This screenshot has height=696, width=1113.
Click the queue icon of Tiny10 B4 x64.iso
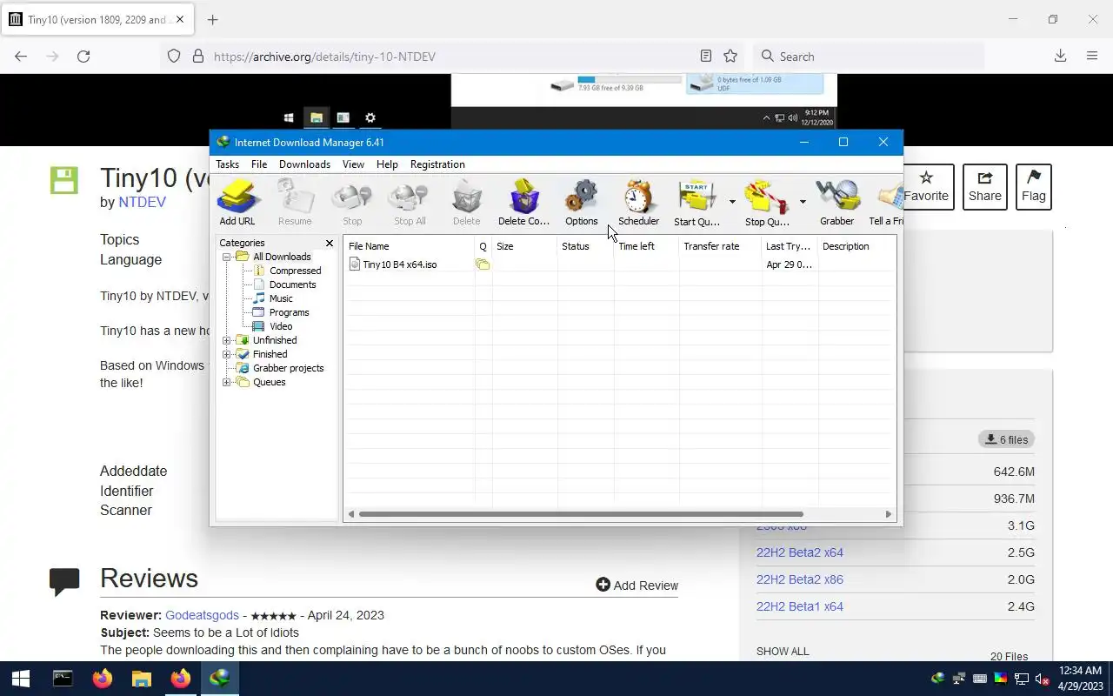[483, 264]
